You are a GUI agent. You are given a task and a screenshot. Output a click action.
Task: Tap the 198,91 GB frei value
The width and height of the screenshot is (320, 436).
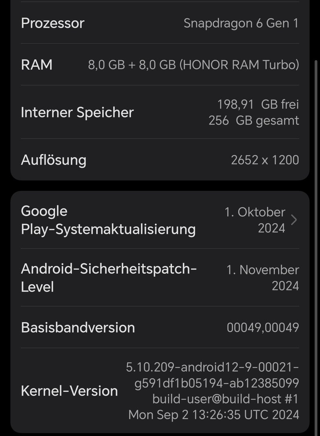(x=258, y=105)
